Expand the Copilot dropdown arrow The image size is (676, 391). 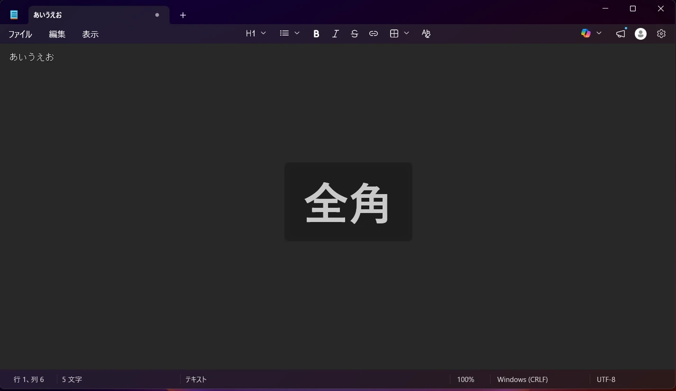tap(599, 33)
